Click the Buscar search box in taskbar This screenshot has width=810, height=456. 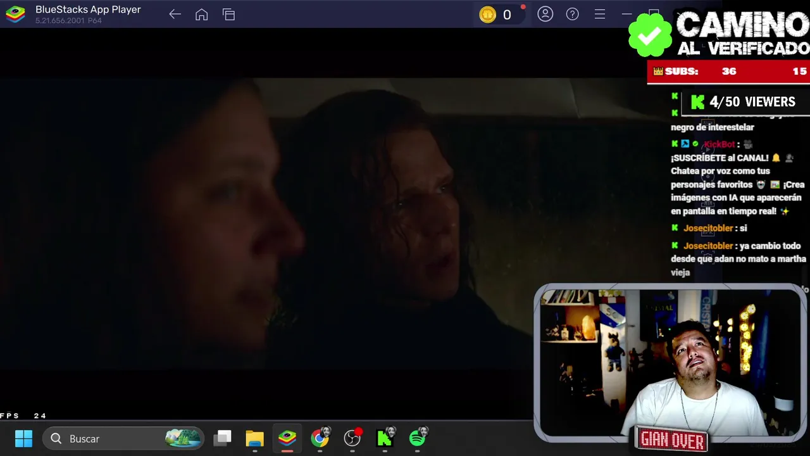click(x=123, y=438)
